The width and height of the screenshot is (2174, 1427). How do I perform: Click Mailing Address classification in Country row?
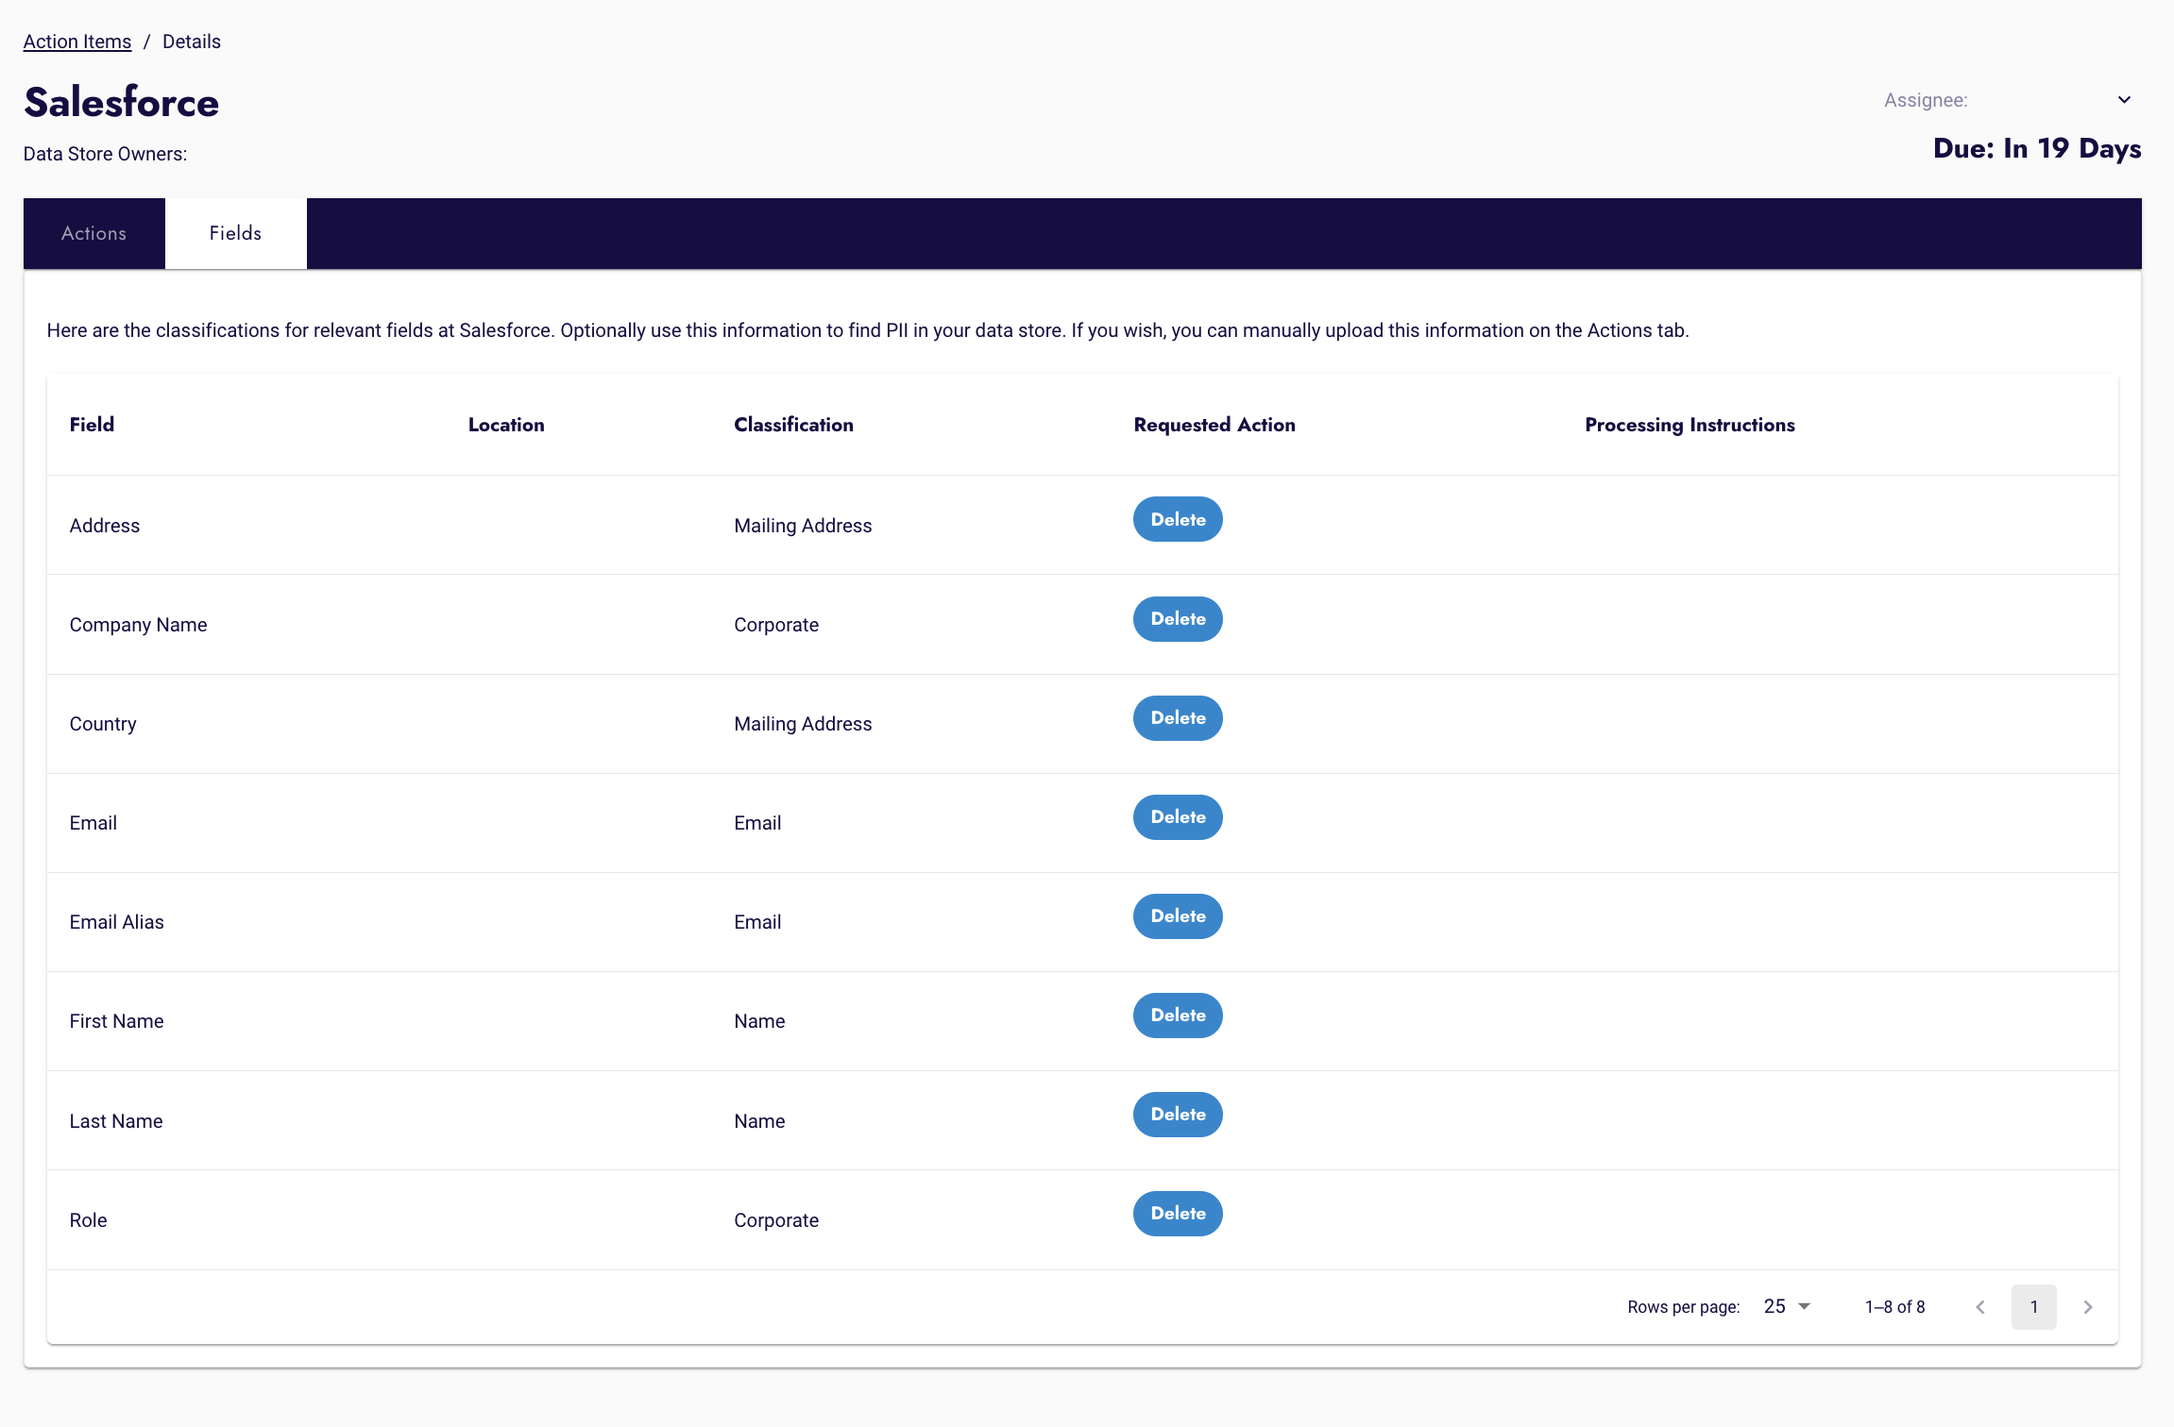tap(803, 724)
